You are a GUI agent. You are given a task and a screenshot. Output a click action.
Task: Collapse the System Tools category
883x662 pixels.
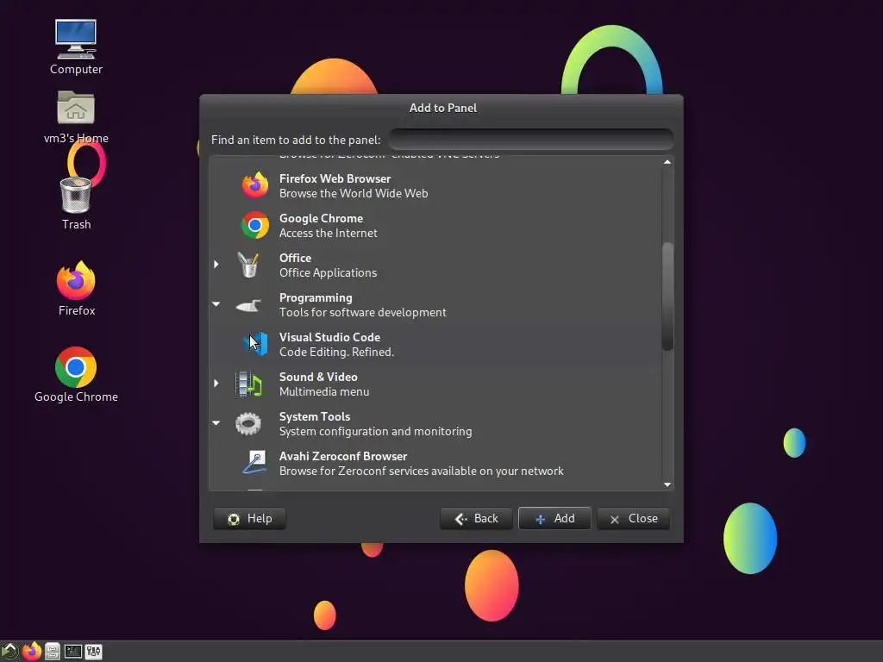[216, 422]
